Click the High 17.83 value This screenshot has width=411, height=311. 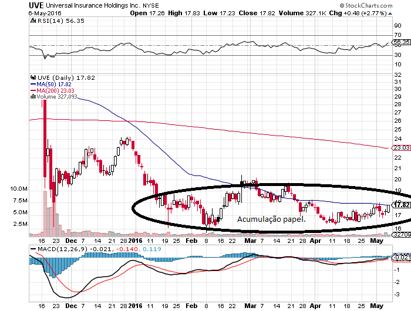click(x=184, y=13)
